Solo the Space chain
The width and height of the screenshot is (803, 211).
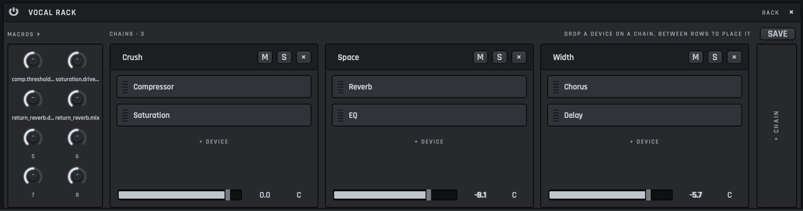499,57
